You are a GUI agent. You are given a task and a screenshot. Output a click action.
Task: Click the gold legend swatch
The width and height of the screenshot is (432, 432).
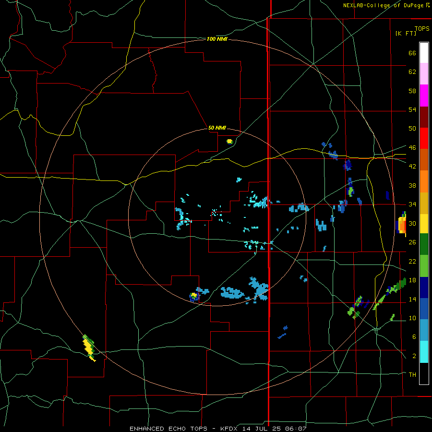tap(424, 203)
